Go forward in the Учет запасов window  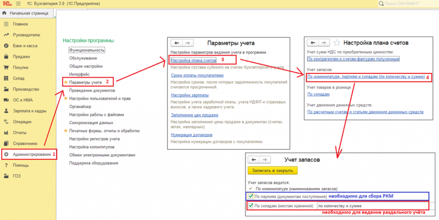click(265, 159)
